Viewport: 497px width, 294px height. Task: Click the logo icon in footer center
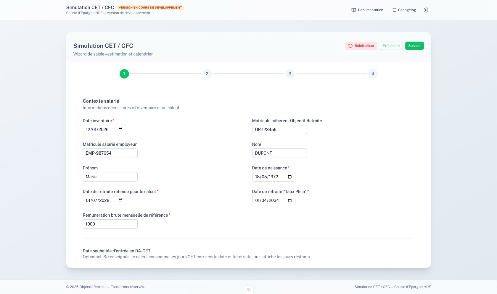pyautogui.click(x=249, y=290)
